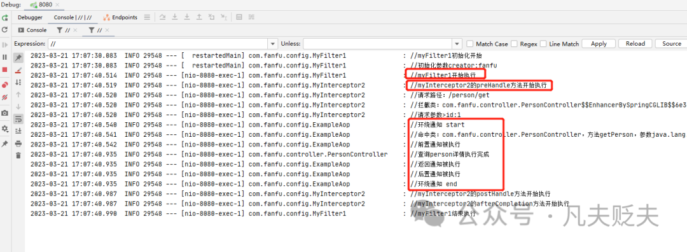Click Show Execution Point lines icon

coord(147,18)
